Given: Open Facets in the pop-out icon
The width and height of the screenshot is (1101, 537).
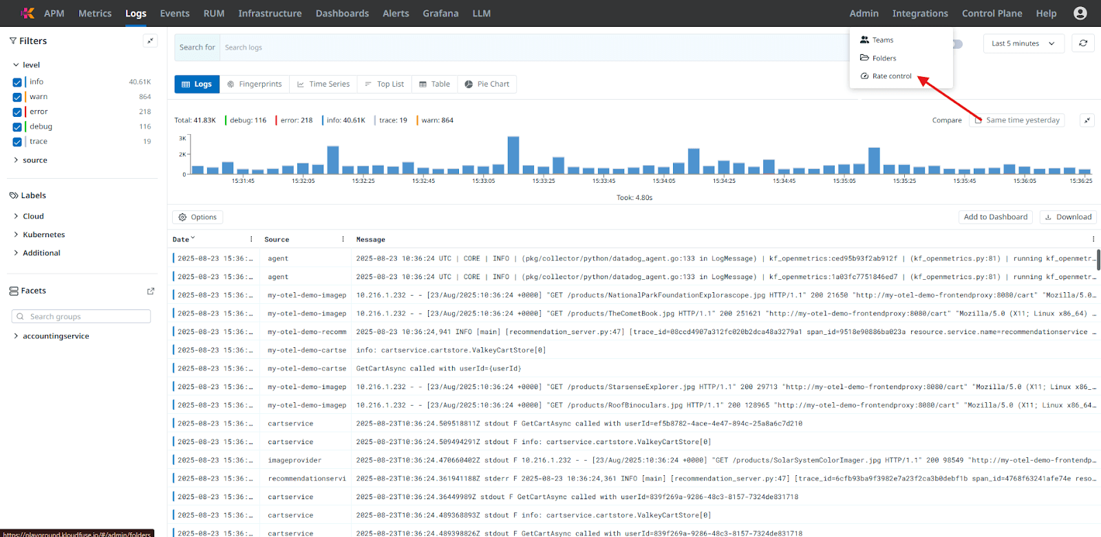Looking at the screenshot, I should pyautogui.click(x=151, y=291).
